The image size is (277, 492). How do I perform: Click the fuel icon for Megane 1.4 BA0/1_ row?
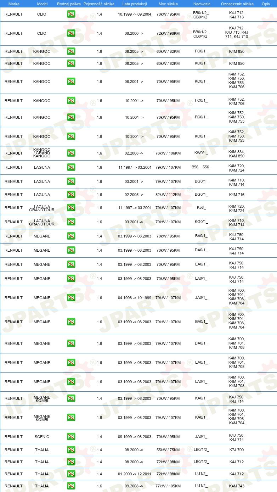[71, 236]
